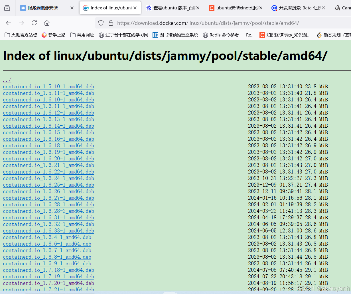Image resolution: width=351 pixels, height=294 pixels.
Task: Click the Redis 命令参考 bookmark favicon
Action: coord(206,35)
